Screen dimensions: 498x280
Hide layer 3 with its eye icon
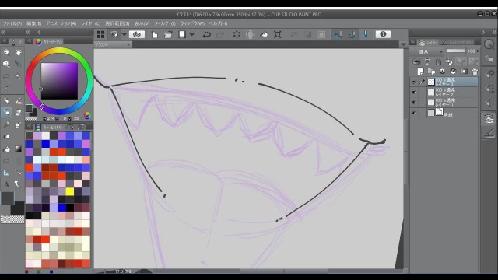[413, 82]
